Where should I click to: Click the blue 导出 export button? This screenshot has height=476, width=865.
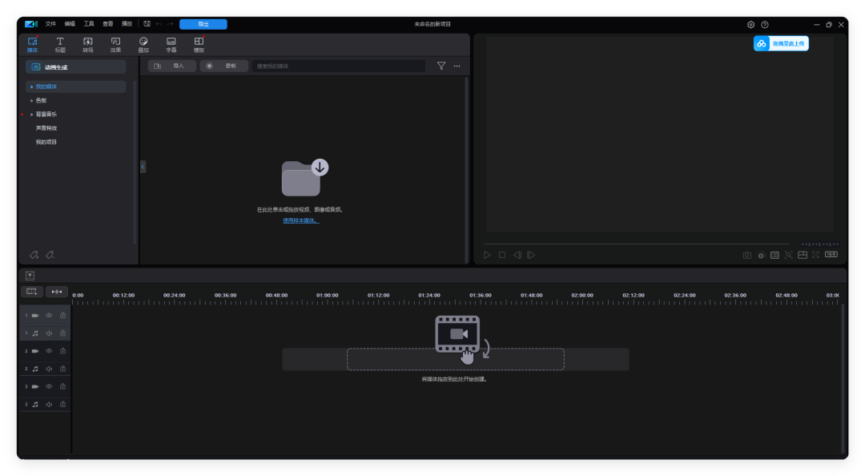click(x=203, y=24)
